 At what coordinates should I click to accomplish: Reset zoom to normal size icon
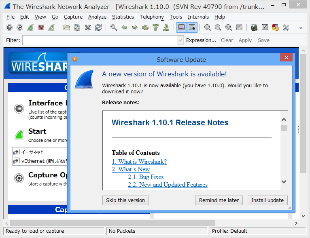[x=229, y=27]
